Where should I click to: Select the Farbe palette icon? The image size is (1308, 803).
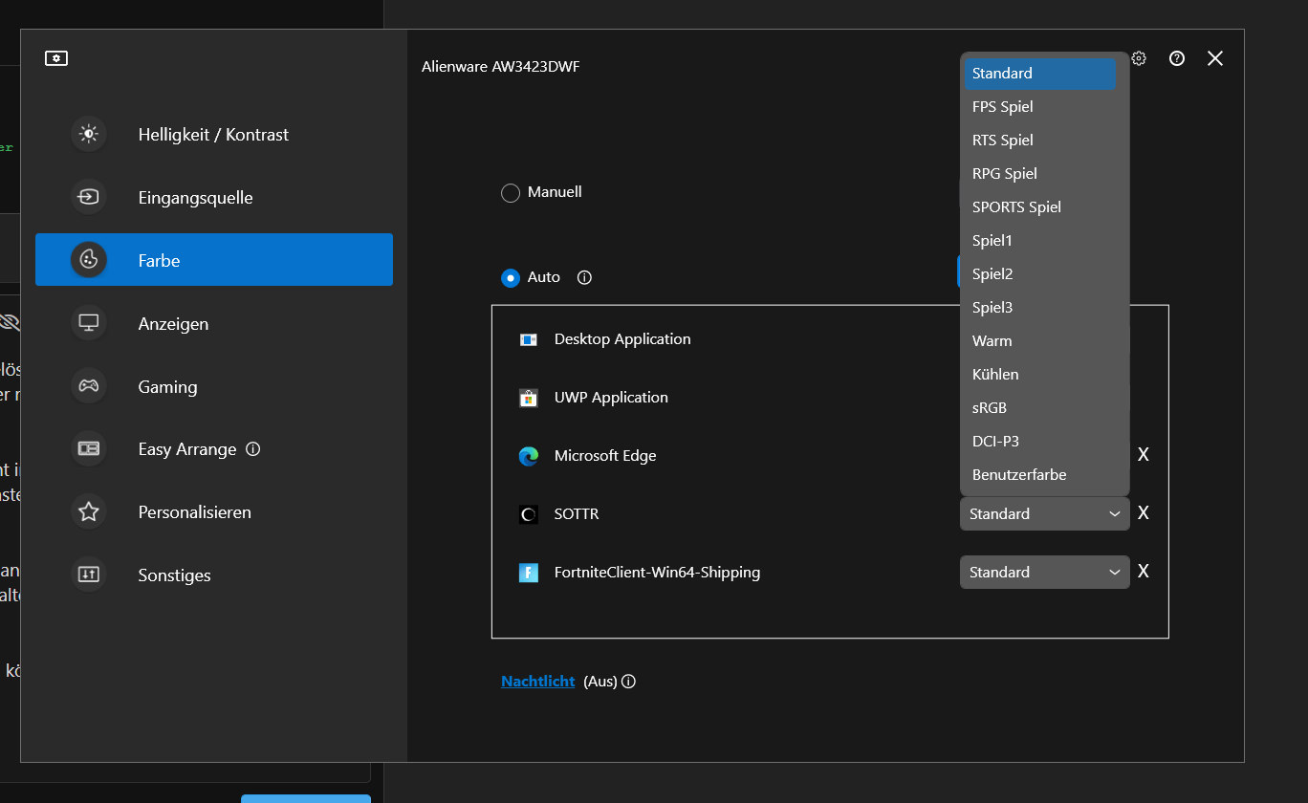pos(89,260)
